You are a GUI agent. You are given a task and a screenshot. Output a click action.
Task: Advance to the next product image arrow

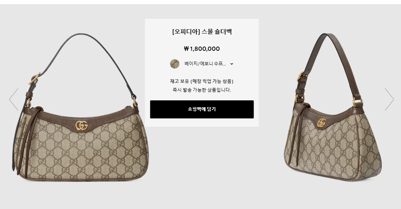point(389,99)
